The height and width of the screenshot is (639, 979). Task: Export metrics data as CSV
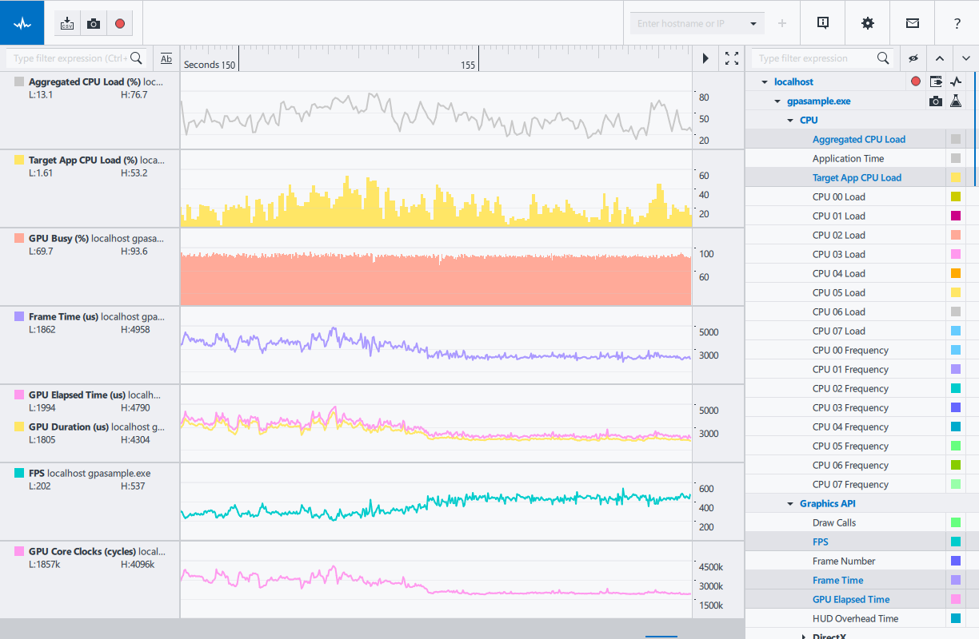point(66,22)
